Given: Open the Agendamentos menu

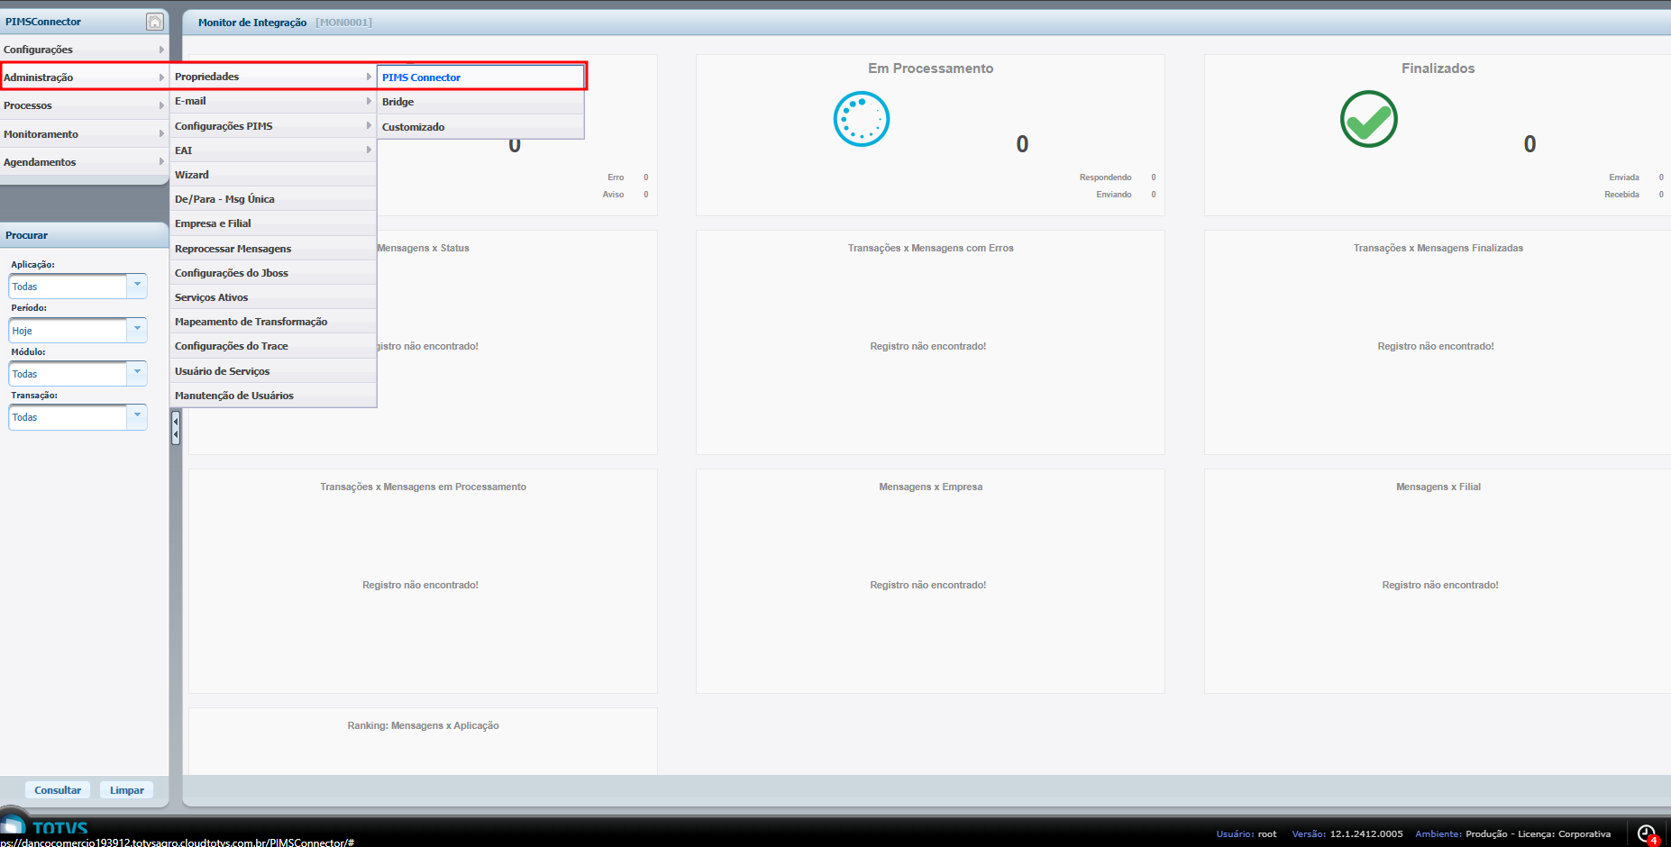Looking at the screenshot, I should 84,162.
